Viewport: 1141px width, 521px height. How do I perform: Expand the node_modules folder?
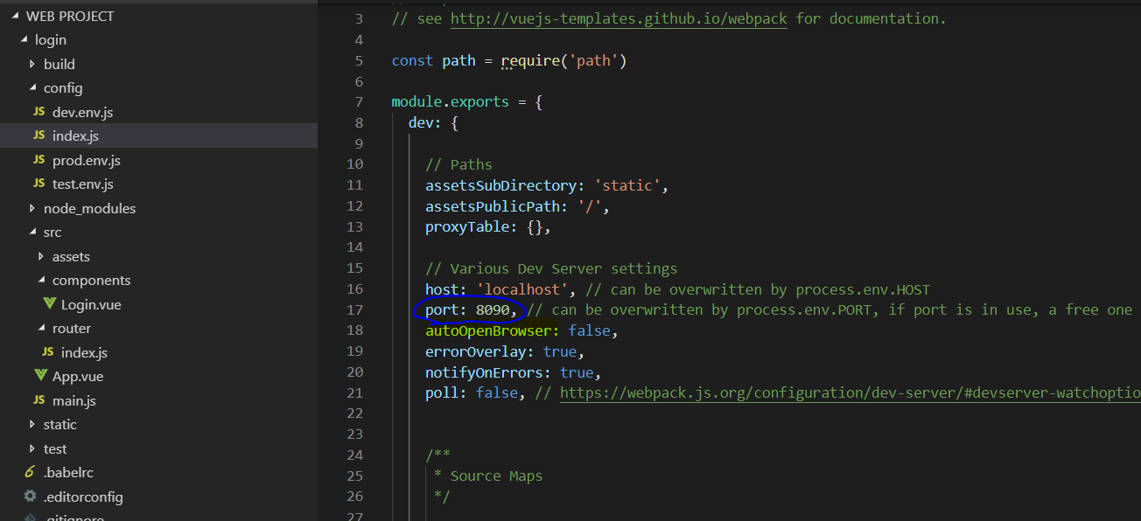tap(32, 208)
